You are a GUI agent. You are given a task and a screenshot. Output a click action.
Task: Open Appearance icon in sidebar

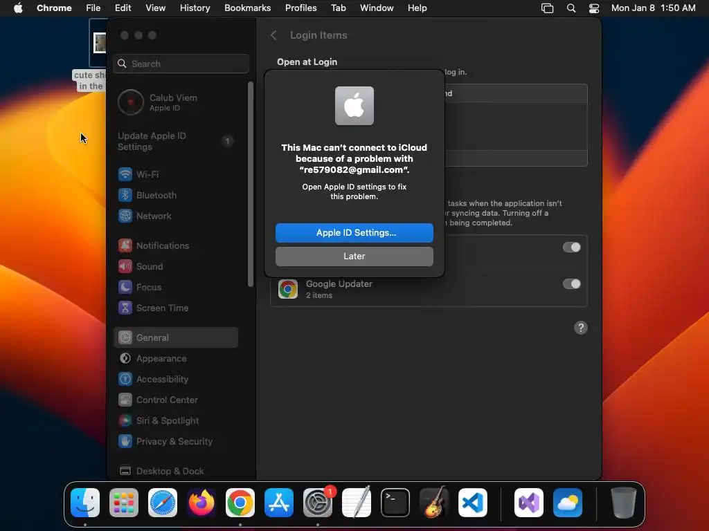125,359
